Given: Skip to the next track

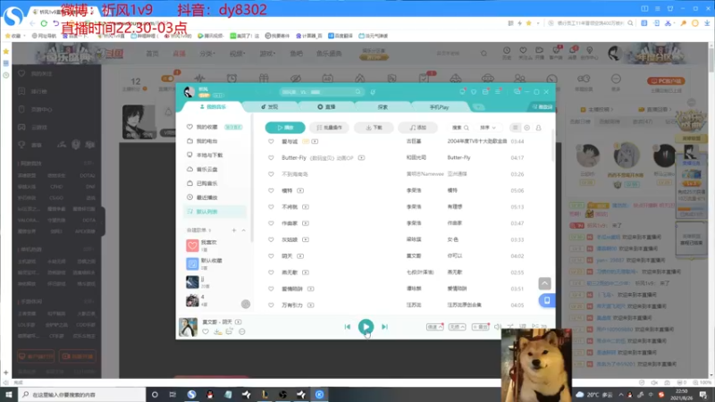Looking at the screenshot, I should coord(385,327).
